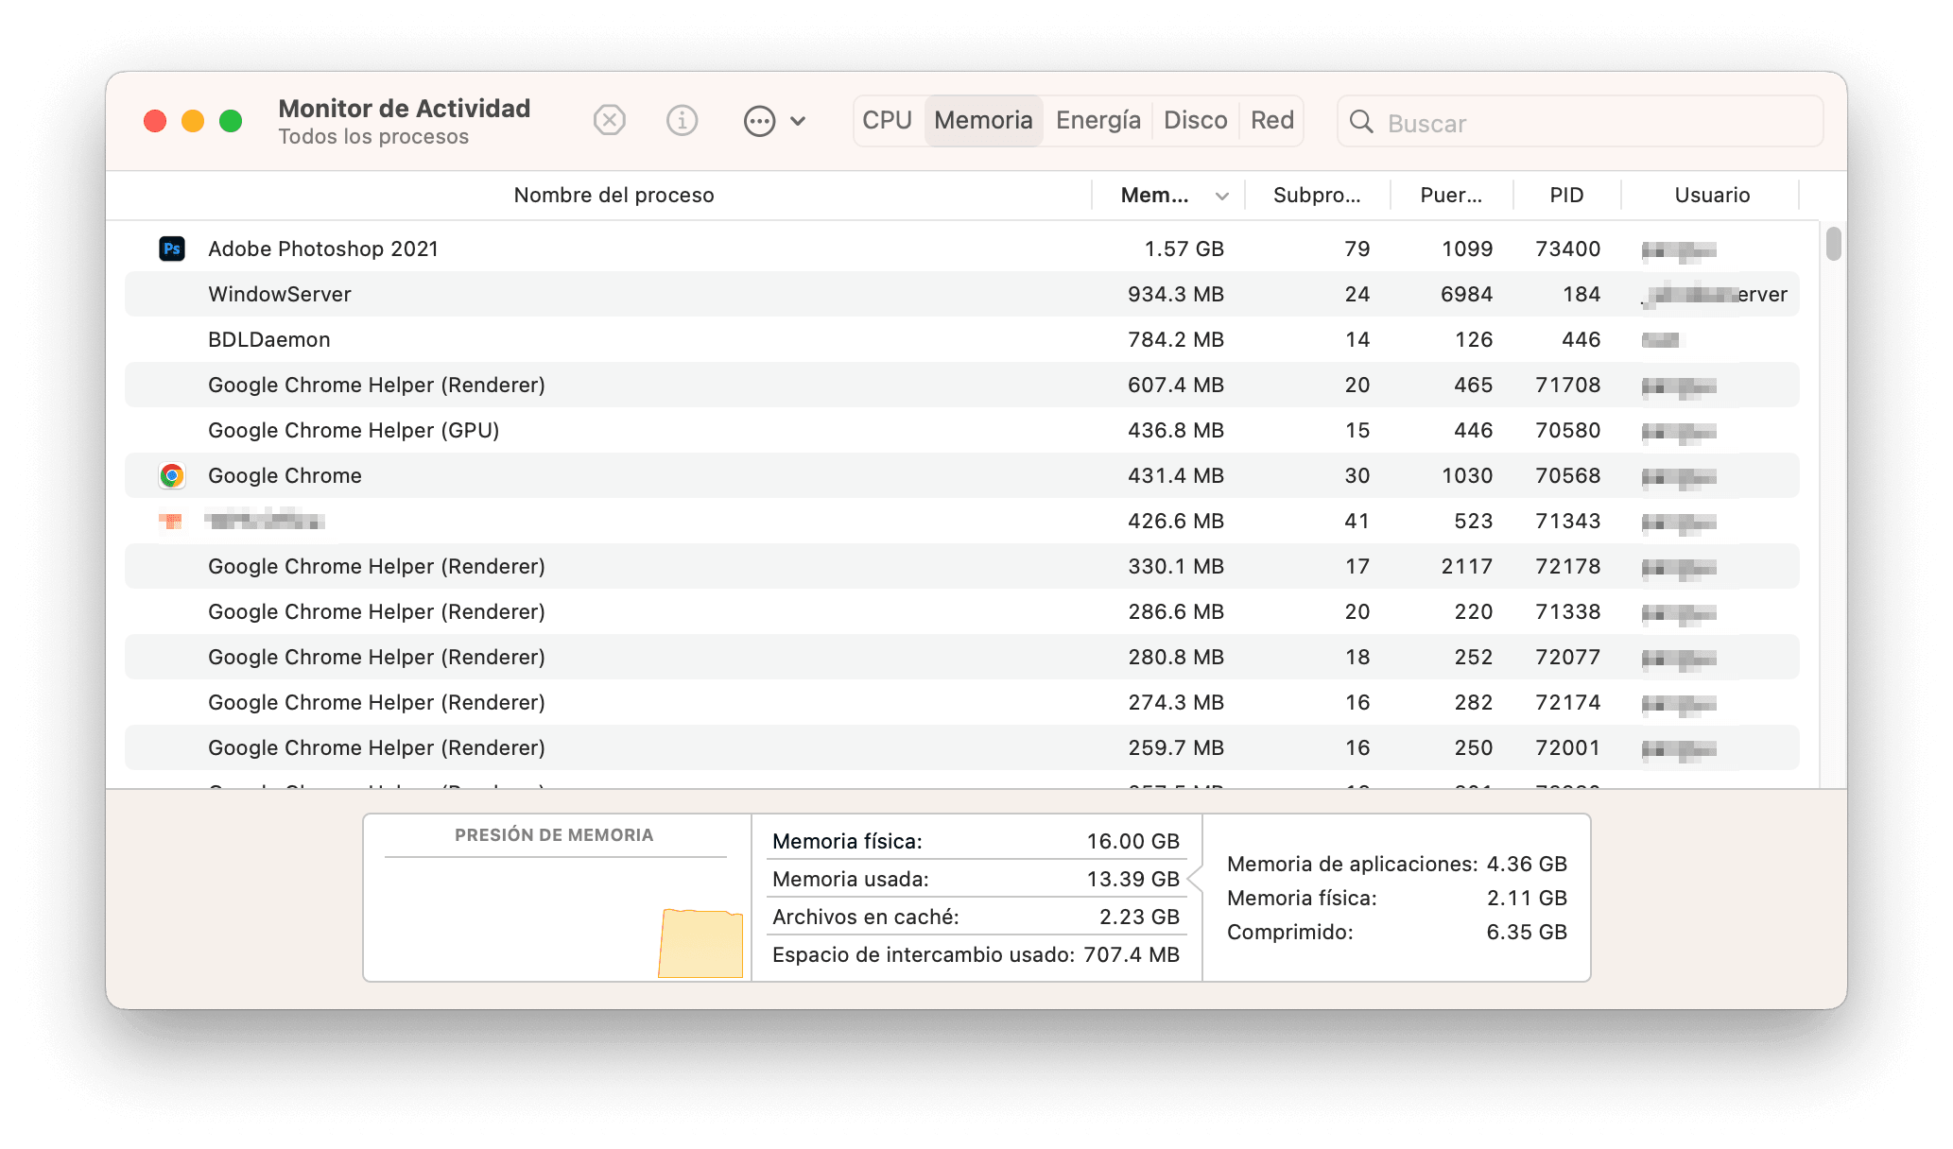This screenshot has height=1149, width=1953.
Task: Click the 431.4 MB memory value
Action: (1175, 475)
